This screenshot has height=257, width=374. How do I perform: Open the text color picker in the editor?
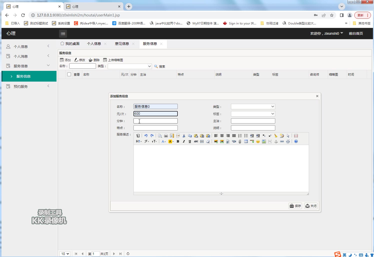pyautogui.click(x=164, y=141)
